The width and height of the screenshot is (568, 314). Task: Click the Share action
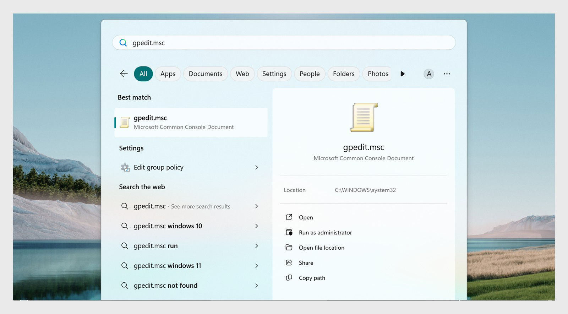[x=306, y=263]
